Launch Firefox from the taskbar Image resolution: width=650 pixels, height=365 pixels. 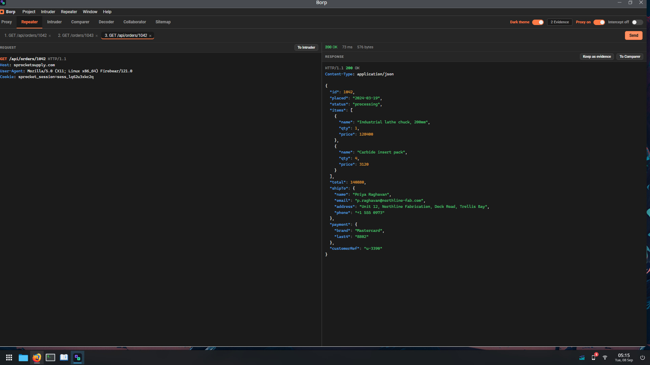(37, 358)
